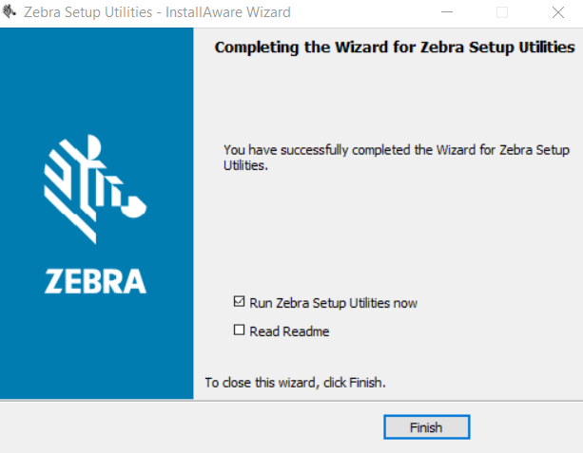583x453 pixels.
Task: Click the Finish button
Action: 426,427
